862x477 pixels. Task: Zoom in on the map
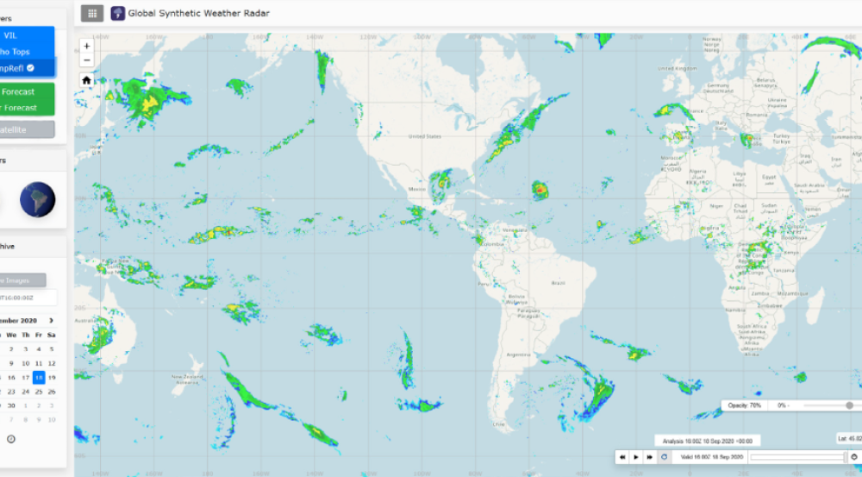pyautogui.click(x=86, y=47)
